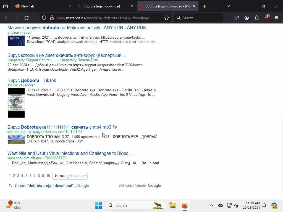Image resolution: width=283 pixels, height=212 pixels.
Task: Click the Google logo at results bottom
Action: pyautogui.click(x=154, y=185)
